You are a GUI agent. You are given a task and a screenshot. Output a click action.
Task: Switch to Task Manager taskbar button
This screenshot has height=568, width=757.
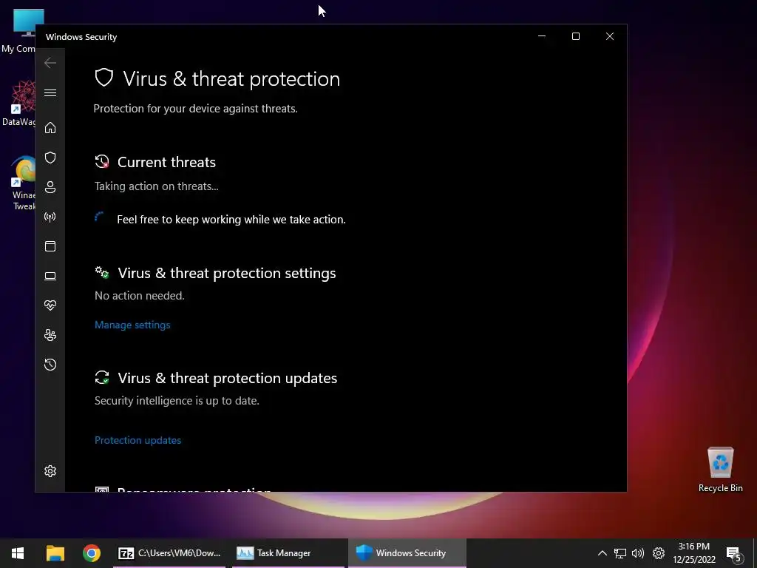(288, 553)
